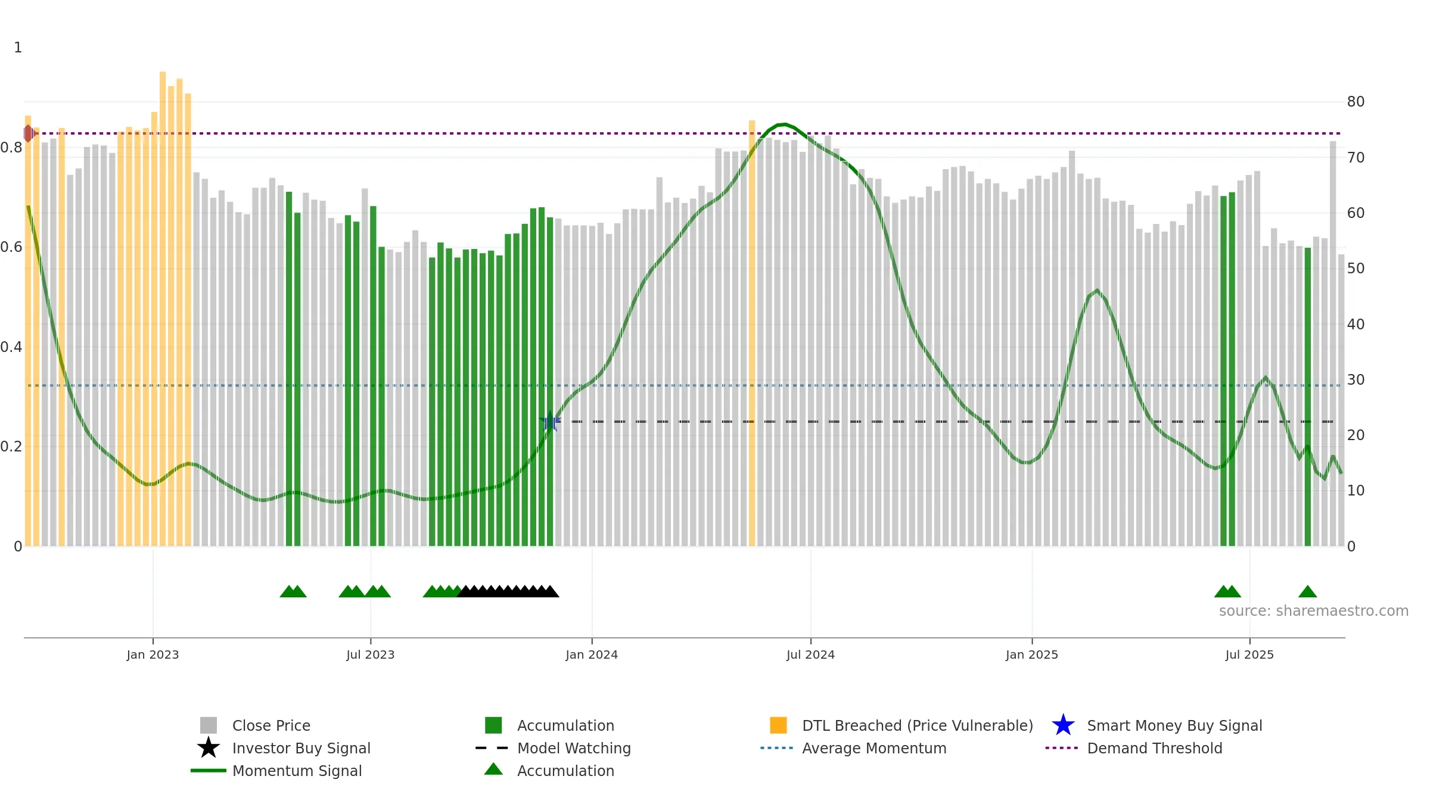Click the Jan 2024 axis label

point(592,655)
